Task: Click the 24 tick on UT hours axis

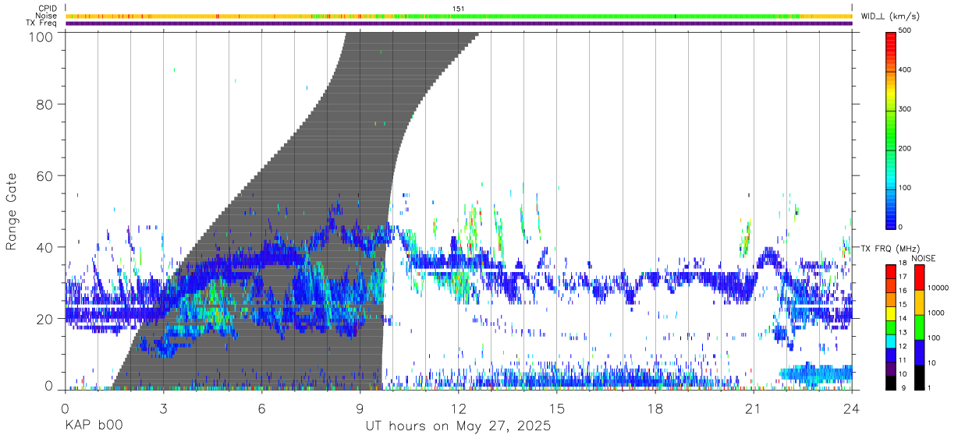Action: coord(852,409)
